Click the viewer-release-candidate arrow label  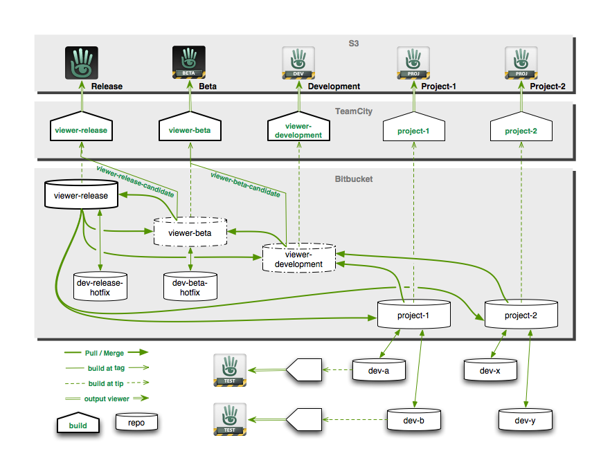[x=135, y=181]
